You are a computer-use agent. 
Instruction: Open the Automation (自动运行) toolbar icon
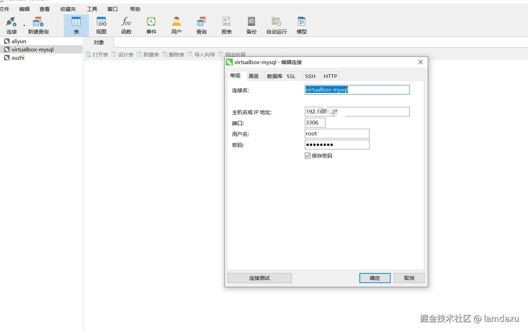point(277,25)
